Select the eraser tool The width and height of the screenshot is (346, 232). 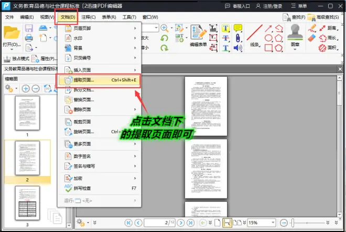tap(312, 38)
